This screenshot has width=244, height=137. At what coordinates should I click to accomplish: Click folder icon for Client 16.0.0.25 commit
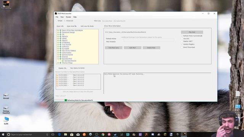[x=58, y=75]
